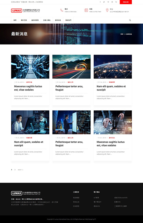Go to page 2 of news list

15,170
